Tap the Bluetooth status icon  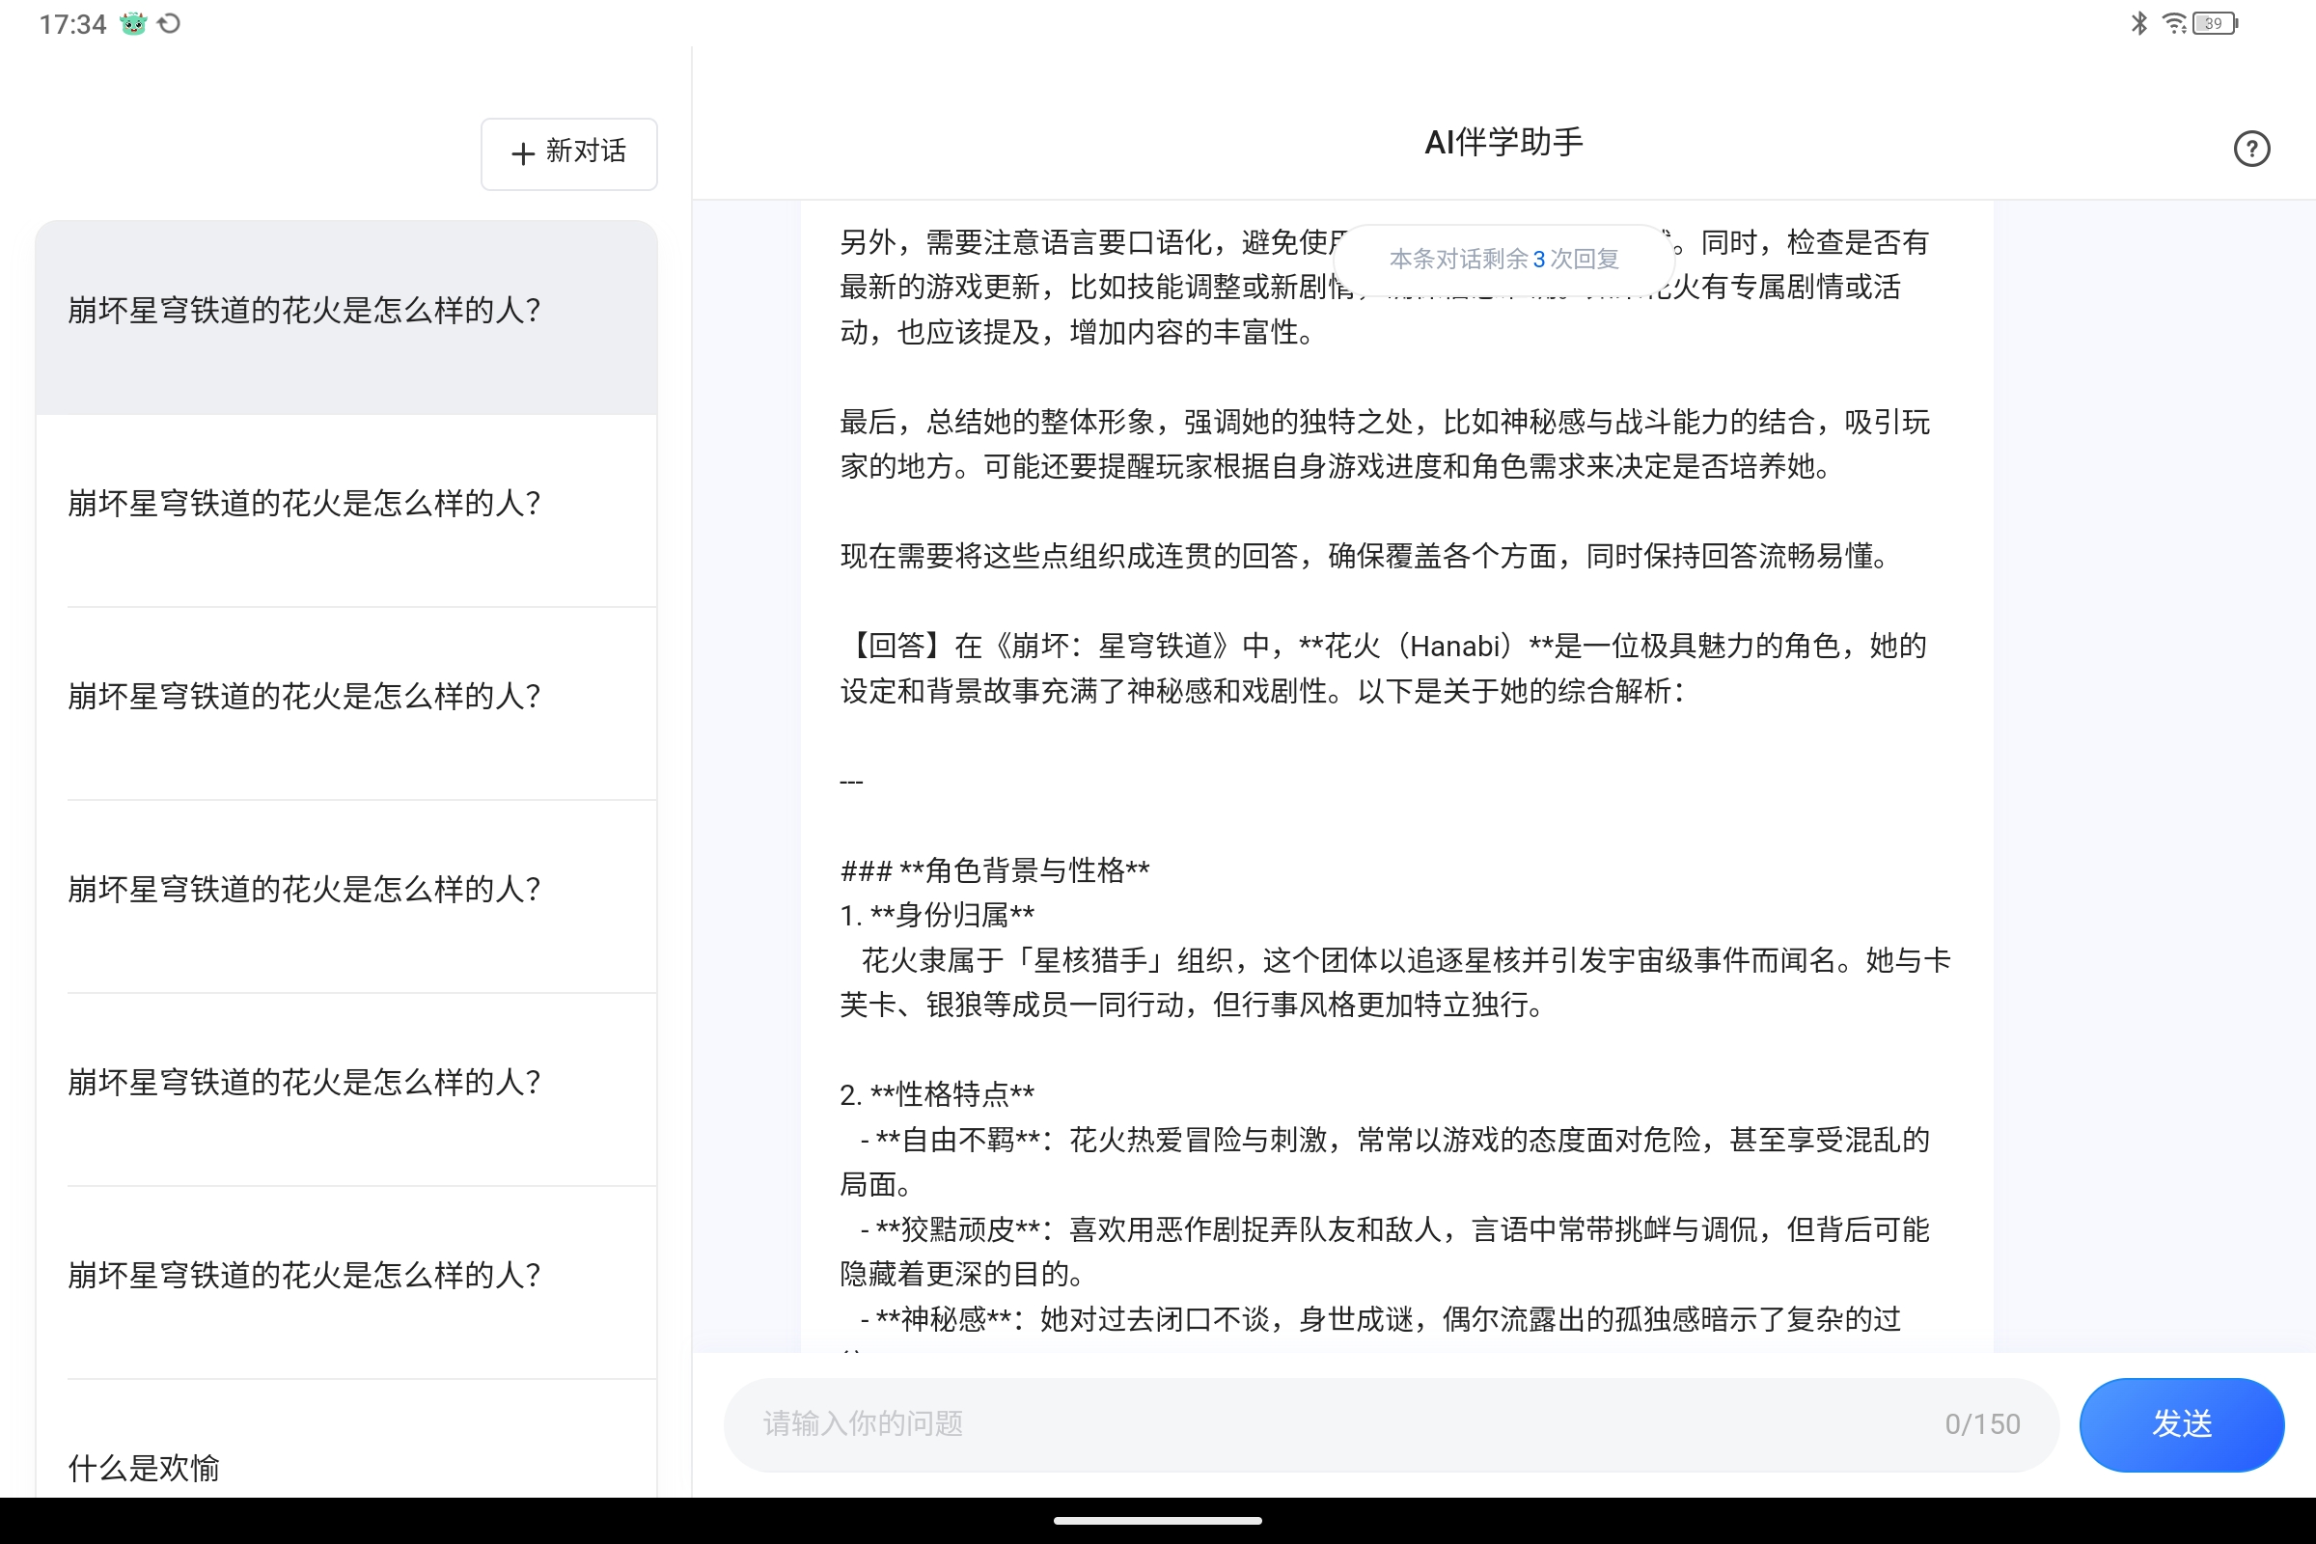coord(2138,22)
